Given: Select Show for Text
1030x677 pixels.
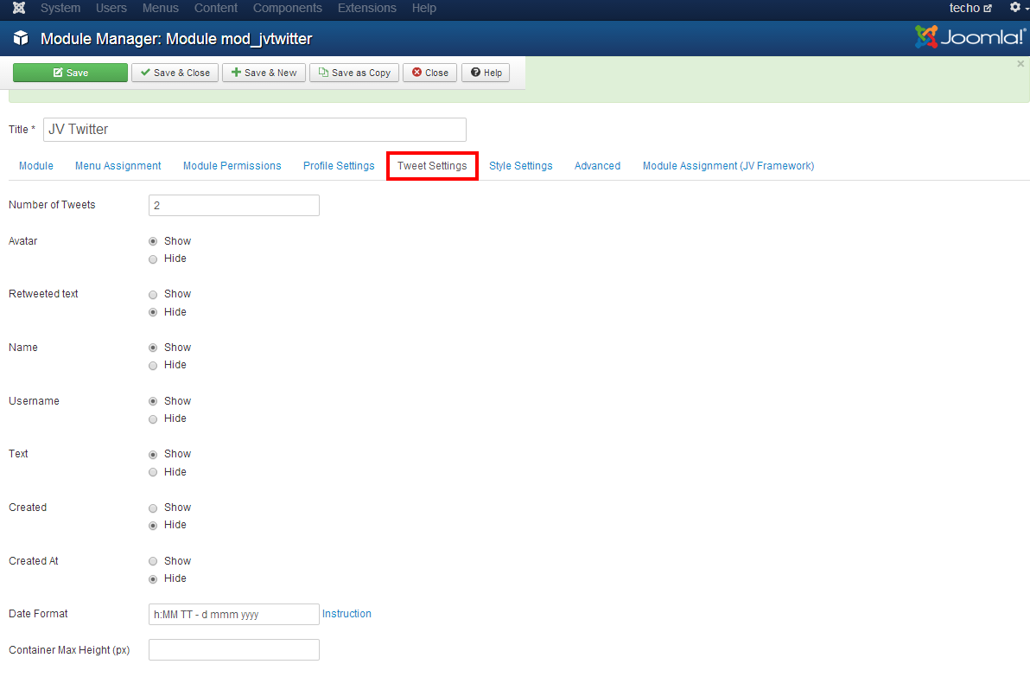Looking at the screenshot, I should [x=153, y=454].
